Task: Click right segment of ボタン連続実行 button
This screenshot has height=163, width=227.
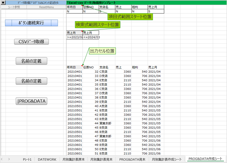Action: [x=54, y=23]
